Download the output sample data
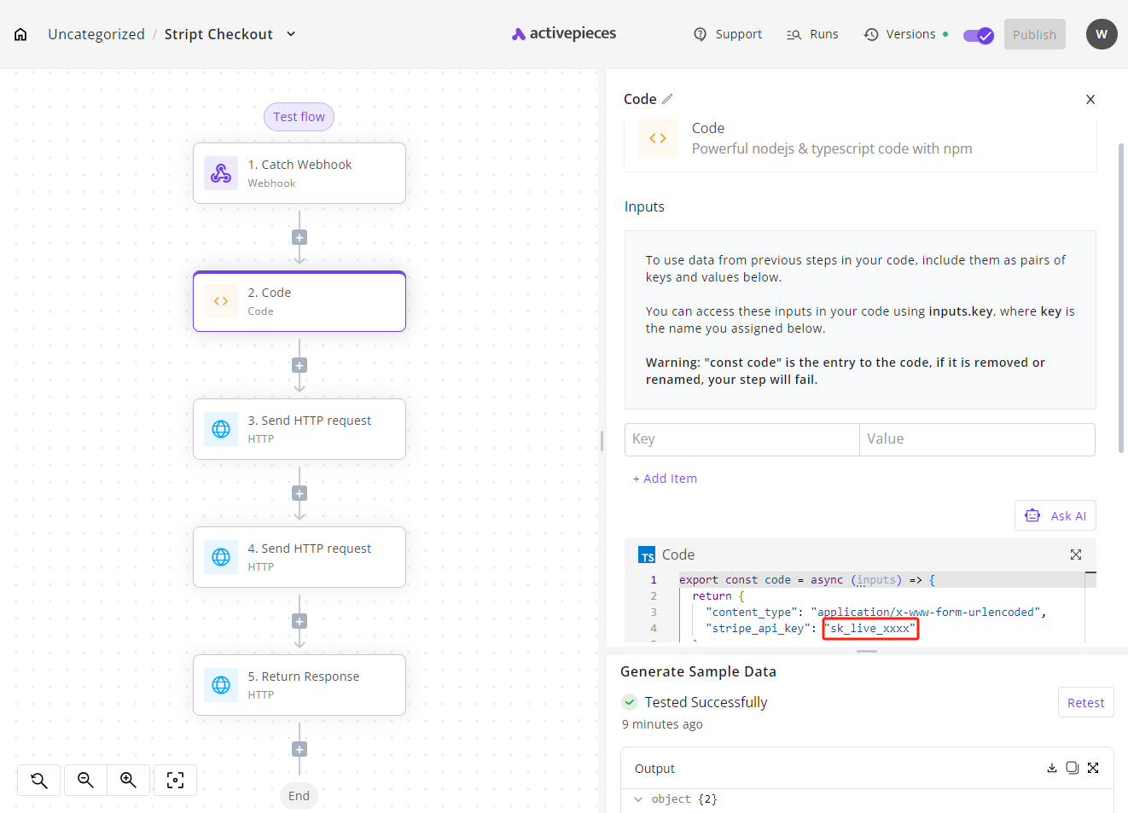The image size is (1128, 813). coord(1052,768)
